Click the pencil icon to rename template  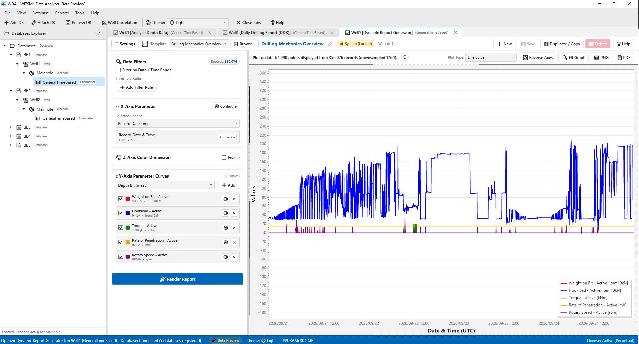330,44
